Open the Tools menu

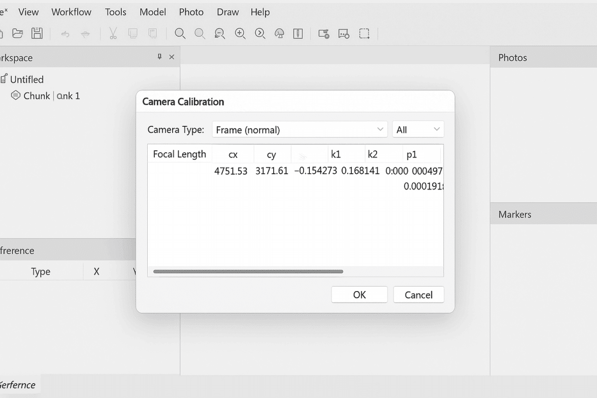(115, 12)
